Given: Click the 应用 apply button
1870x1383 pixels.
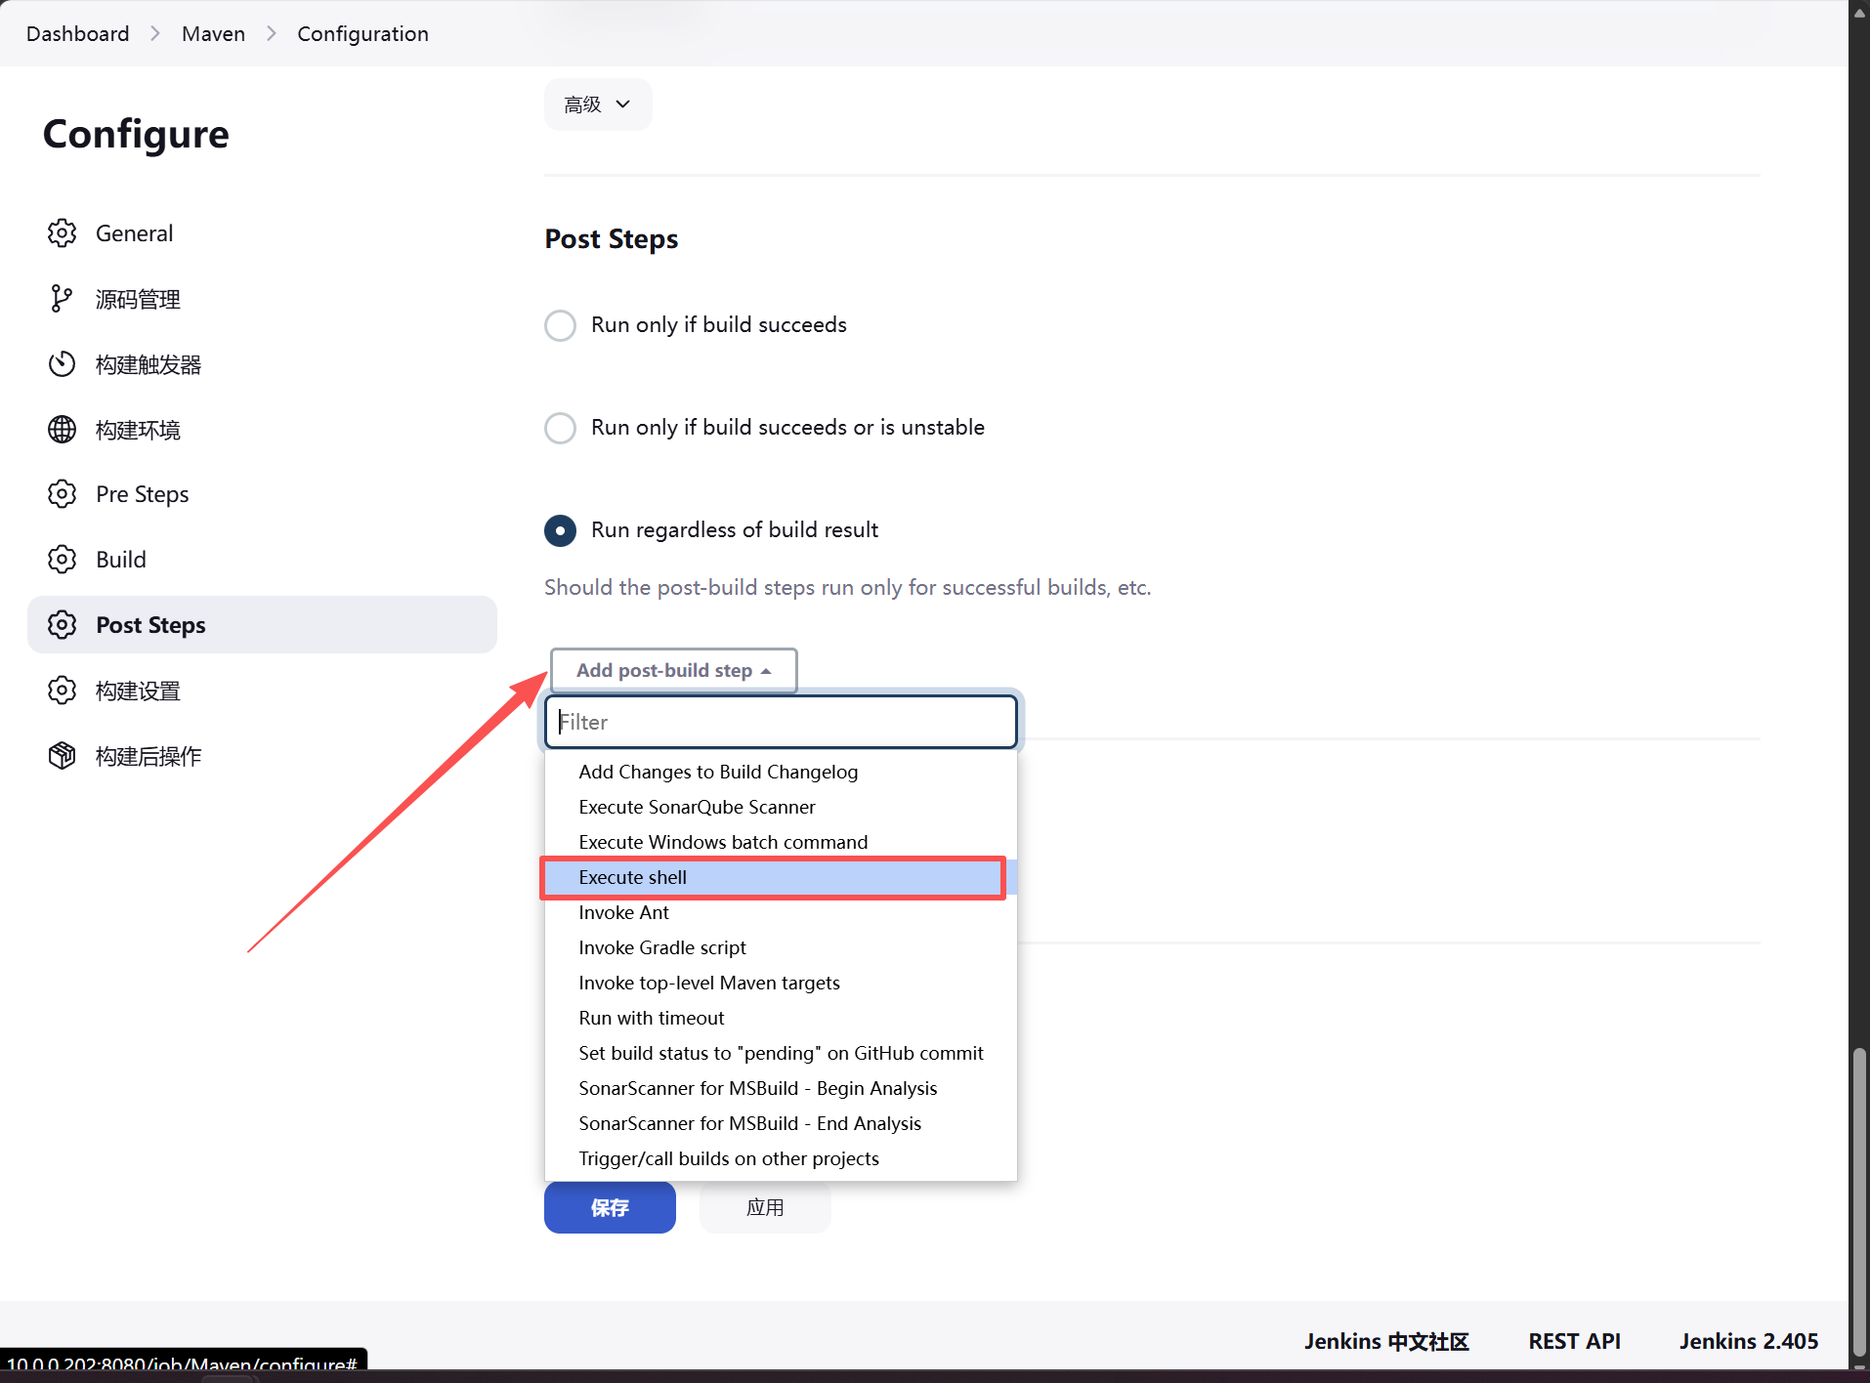Looking at the screenshot, I should pyautogui.click(x=765, y=1207).
